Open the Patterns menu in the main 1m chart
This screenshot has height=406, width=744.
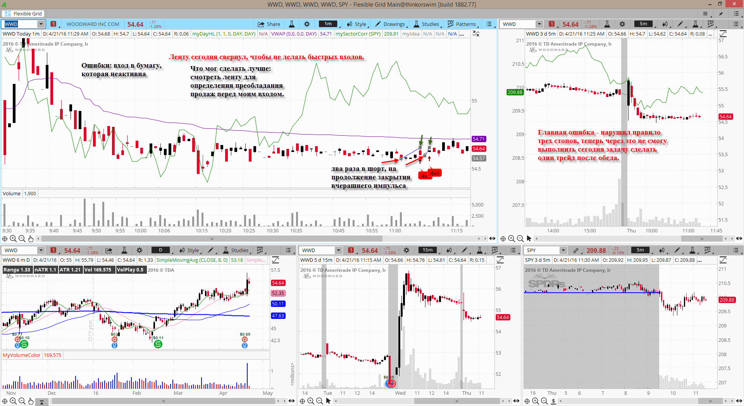[x=462, y=24]
